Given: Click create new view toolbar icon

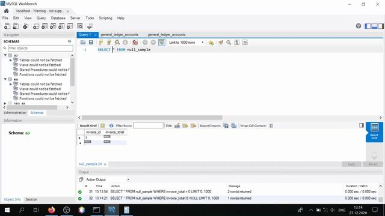Looking at the screenshot, I should tap(53, 26).
